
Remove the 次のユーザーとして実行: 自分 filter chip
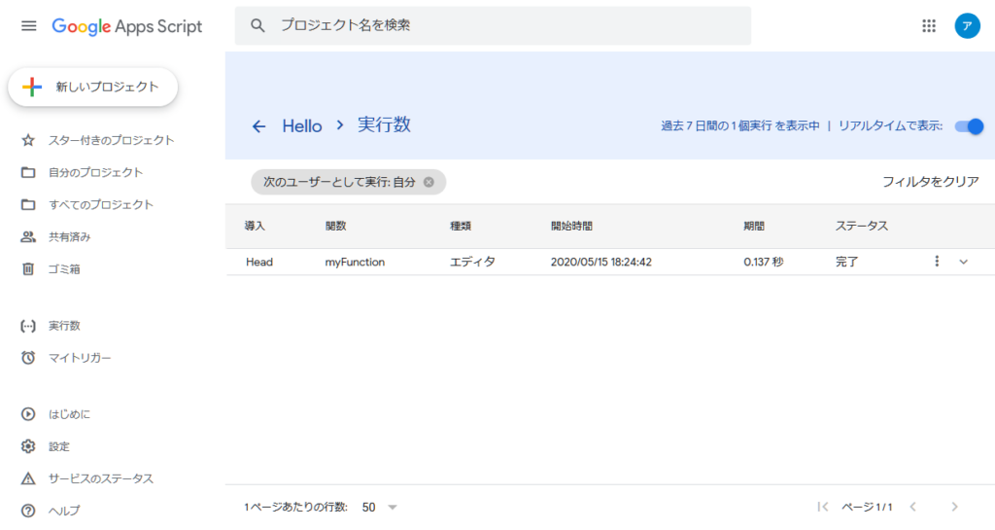click(429, 182)
